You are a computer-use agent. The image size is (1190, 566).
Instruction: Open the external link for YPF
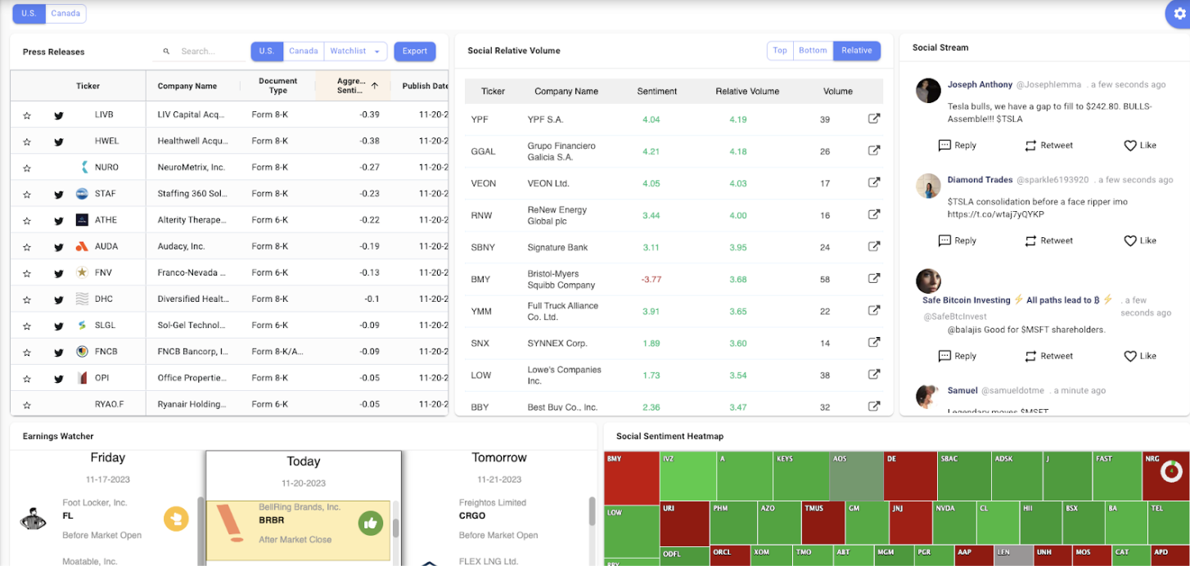pos(873,119)
